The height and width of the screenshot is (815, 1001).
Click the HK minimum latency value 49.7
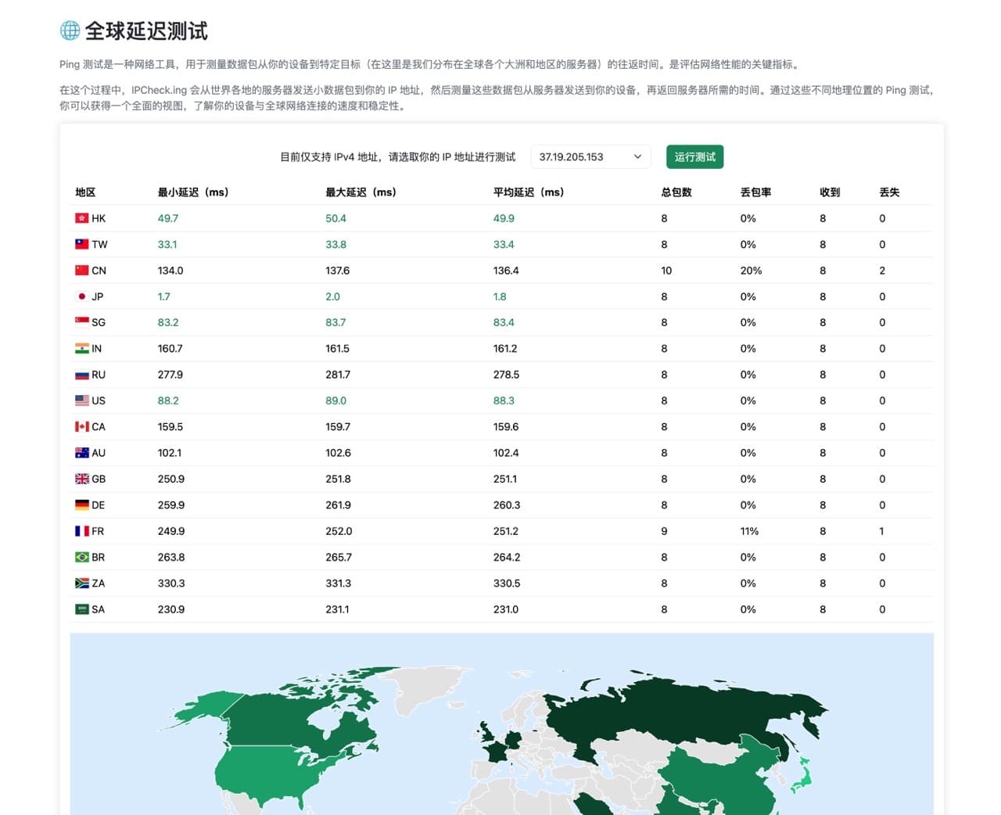click(x=168, y=218)
